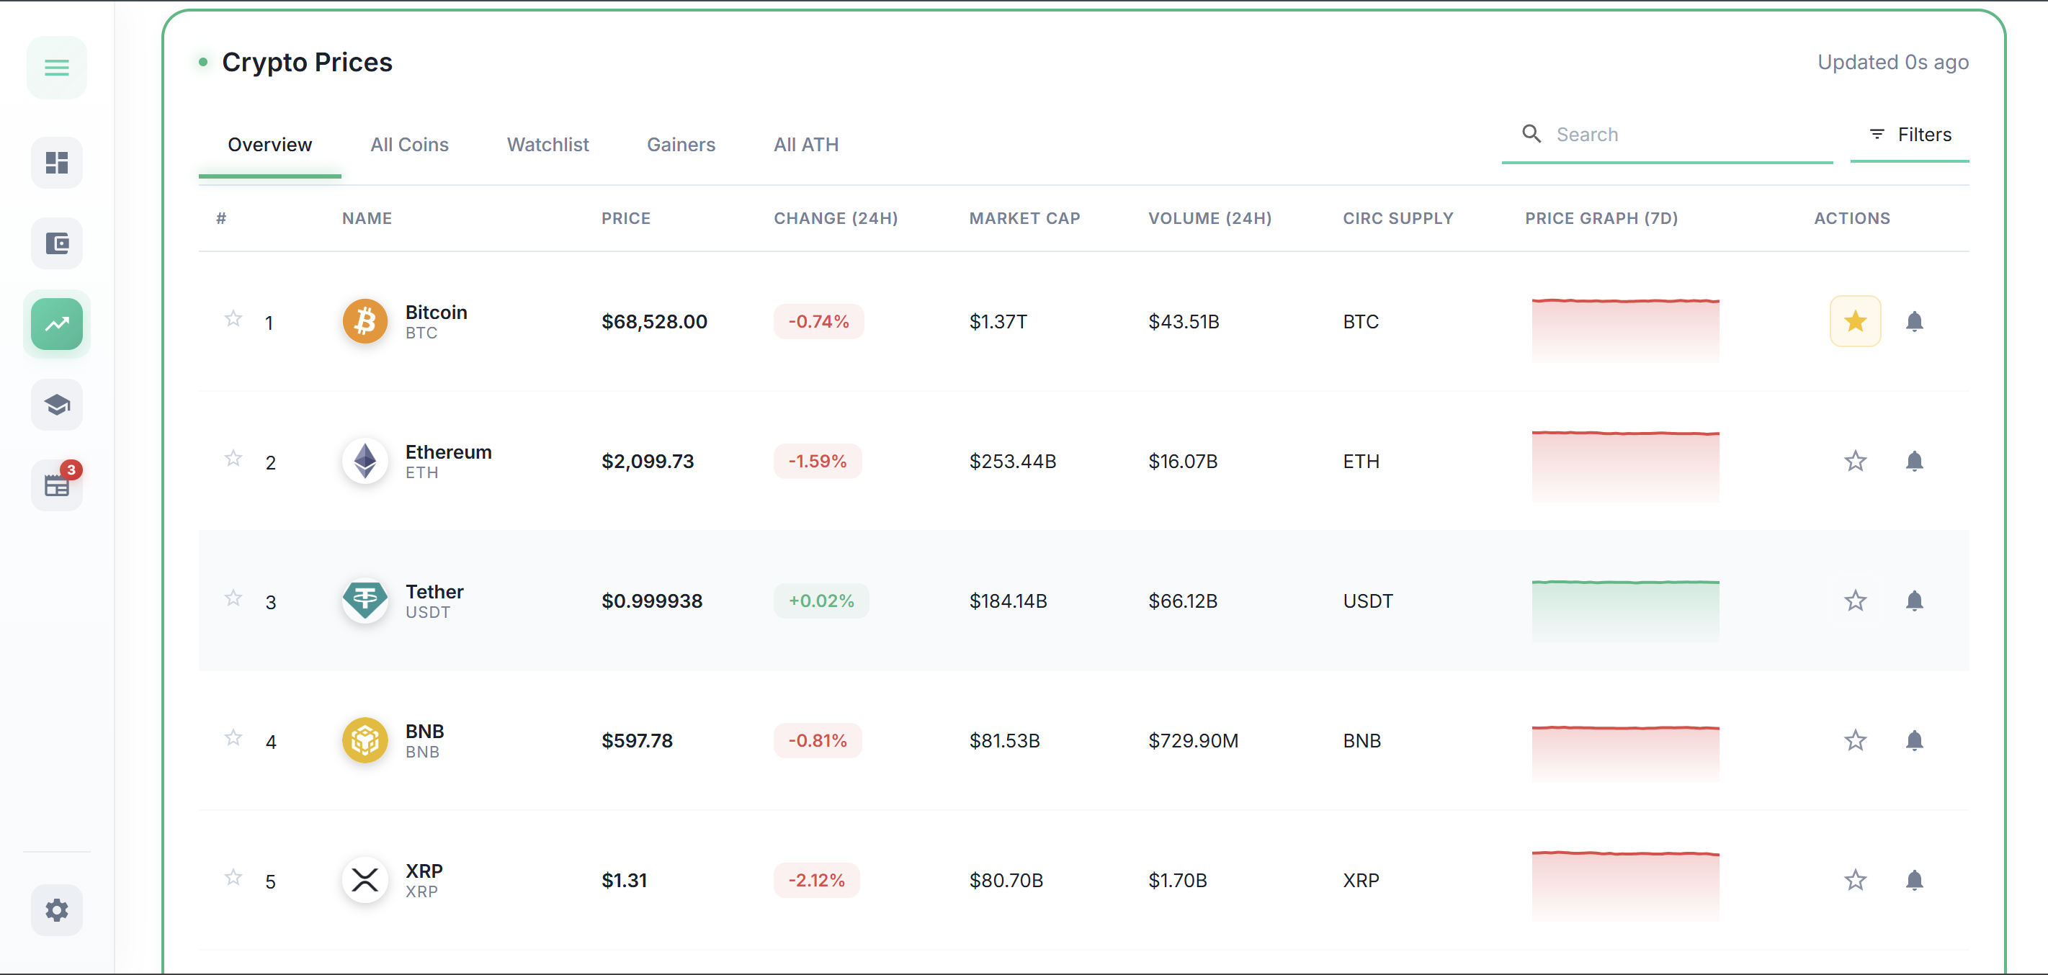2048x975 pixels.
Task: Open the settings gear icon
Action: pos(56,910)
